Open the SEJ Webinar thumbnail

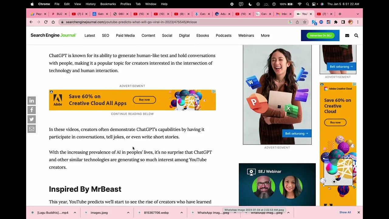[x=277, y=185]
